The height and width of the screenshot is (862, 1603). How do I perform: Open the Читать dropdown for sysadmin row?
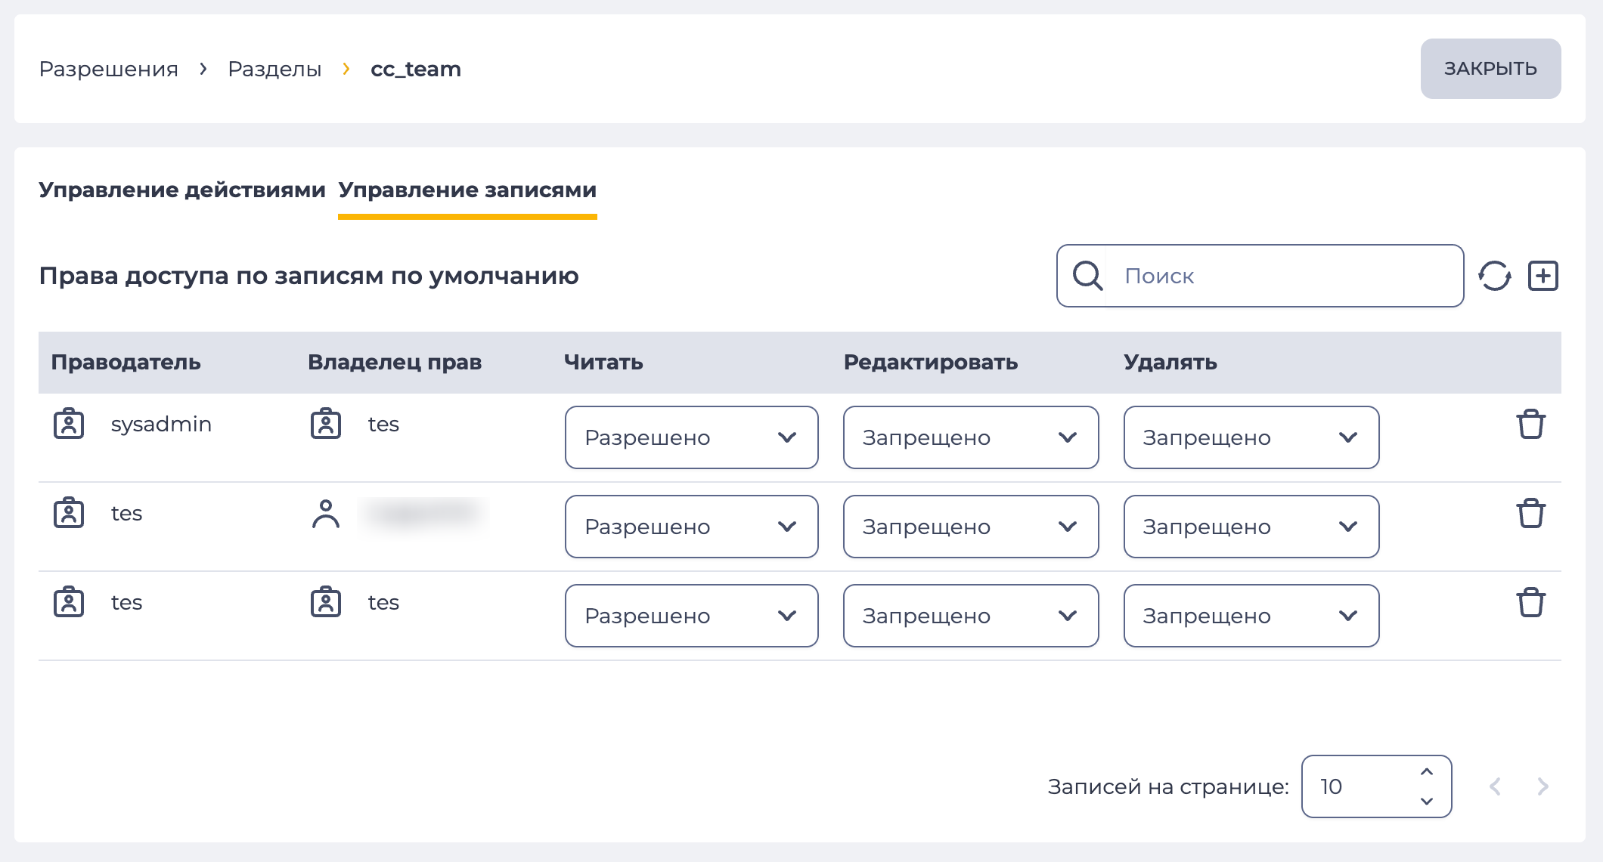coord(692,437)
